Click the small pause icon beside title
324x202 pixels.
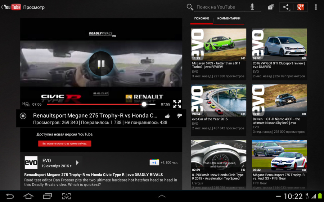[23, 116]
